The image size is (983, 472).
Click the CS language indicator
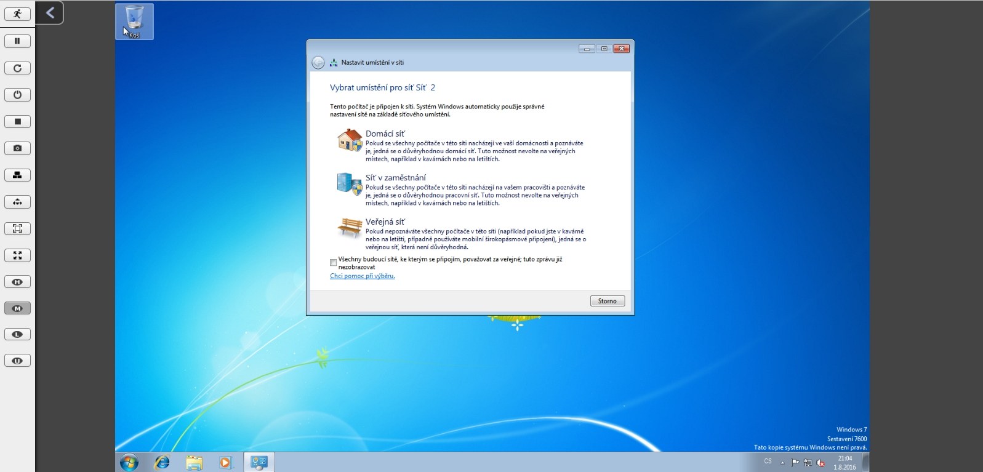click(768, 462)
